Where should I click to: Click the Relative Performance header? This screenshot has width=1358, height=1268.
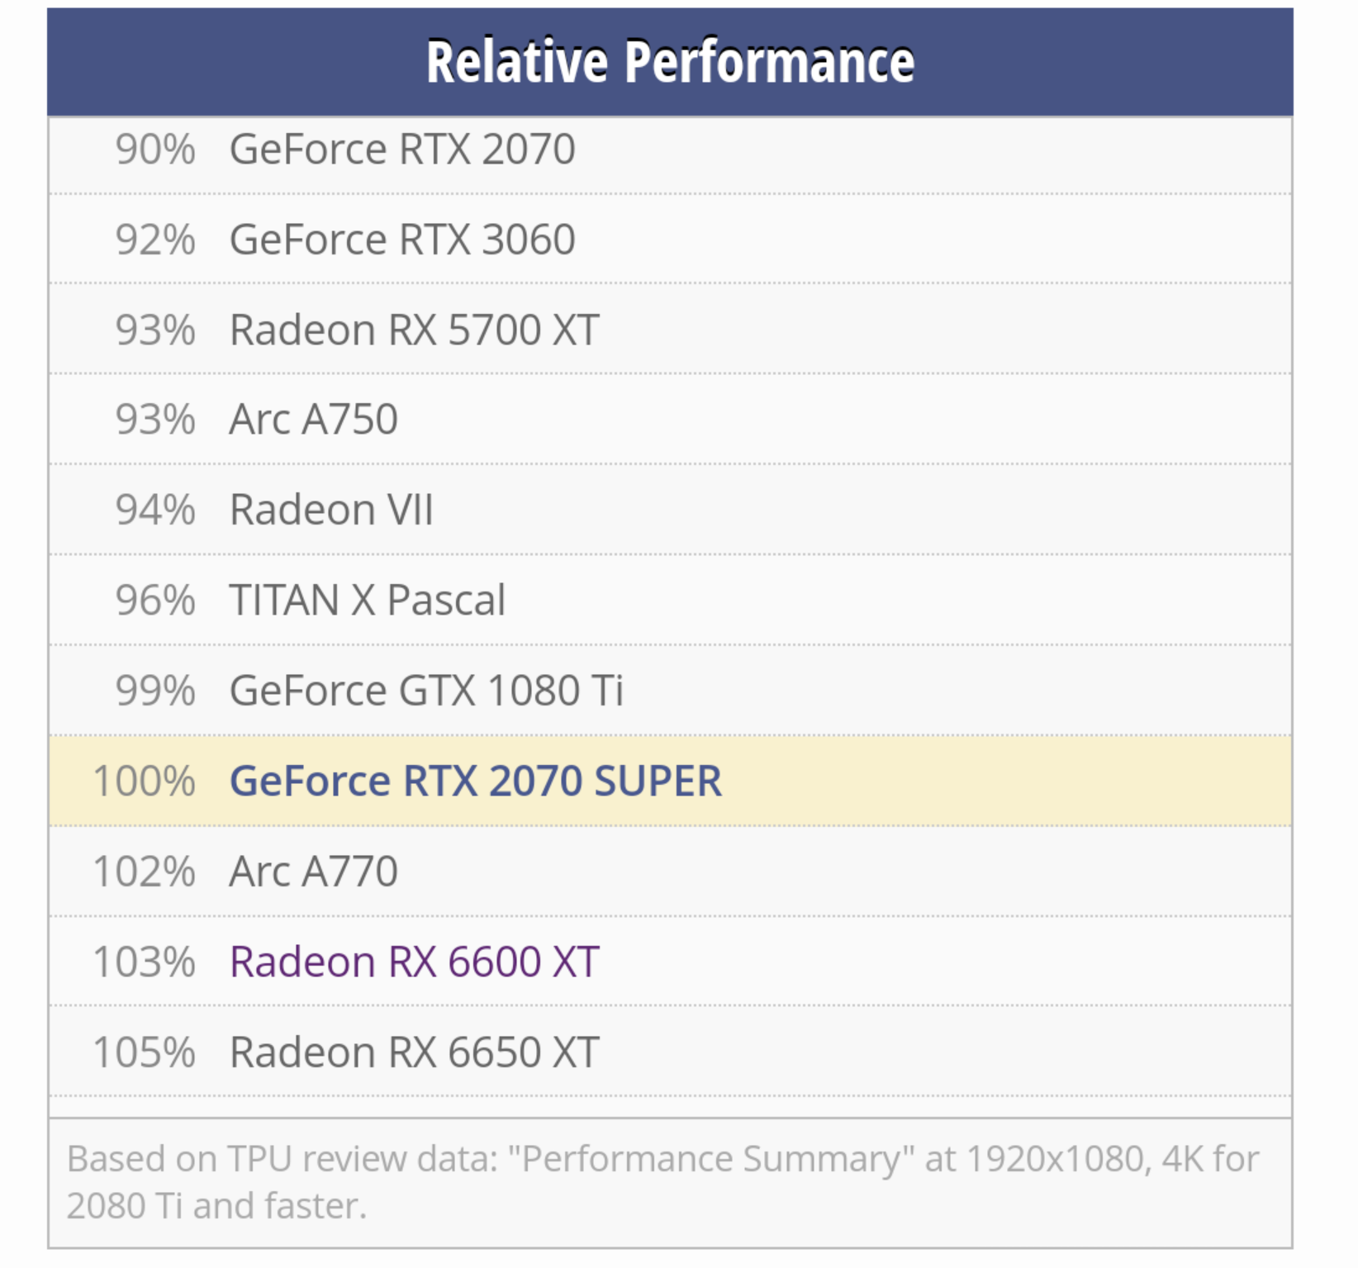[x=670, y=62]
